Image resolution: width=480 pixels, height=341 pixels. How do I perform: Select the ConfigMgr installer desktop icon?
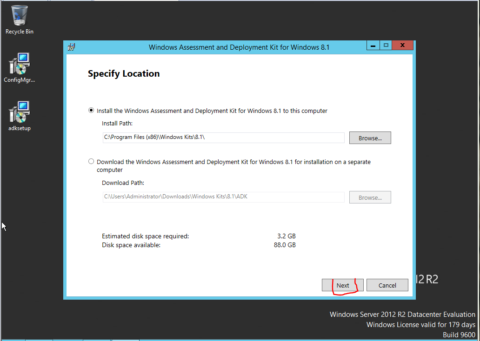pyautogui.click(x=20, y=67)
